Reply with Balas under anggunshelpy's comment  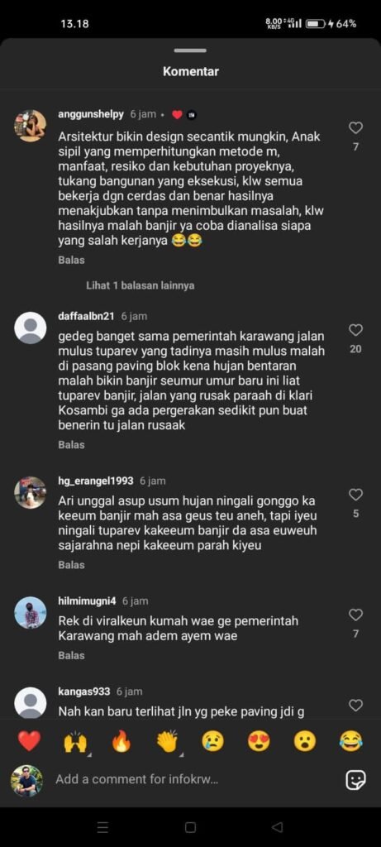point(71,260)
